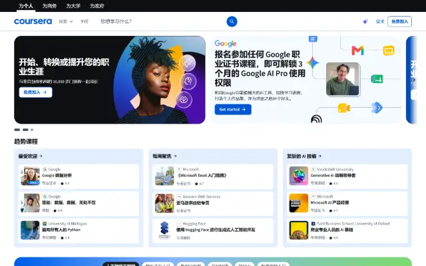The image size is (426, 266).
Task: Open the Google 数据分析 course
Action: 57,176
